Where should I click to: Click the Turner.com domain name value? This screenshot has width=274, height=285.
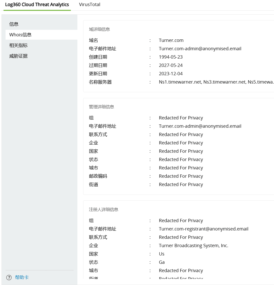pos(171,40)
